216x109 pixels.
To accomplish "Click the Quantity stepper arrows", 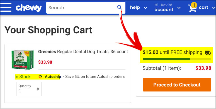I will tap(38, 89).
